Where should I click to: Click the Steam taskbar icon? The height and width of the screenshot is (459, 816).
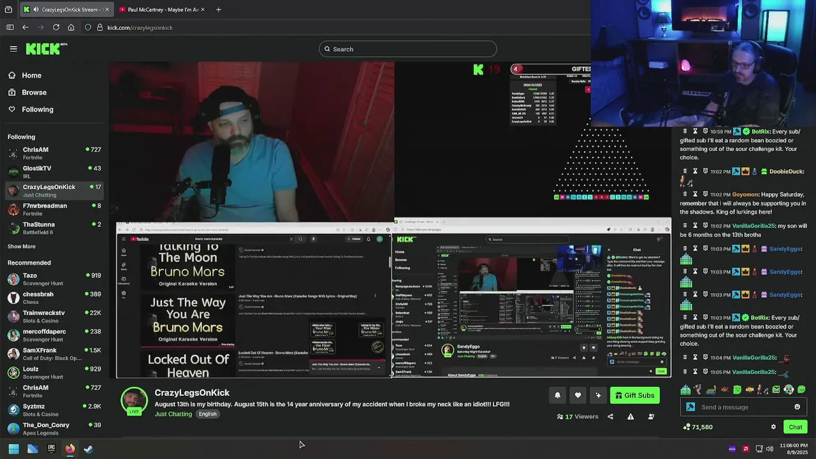click(x=89, y=449)
